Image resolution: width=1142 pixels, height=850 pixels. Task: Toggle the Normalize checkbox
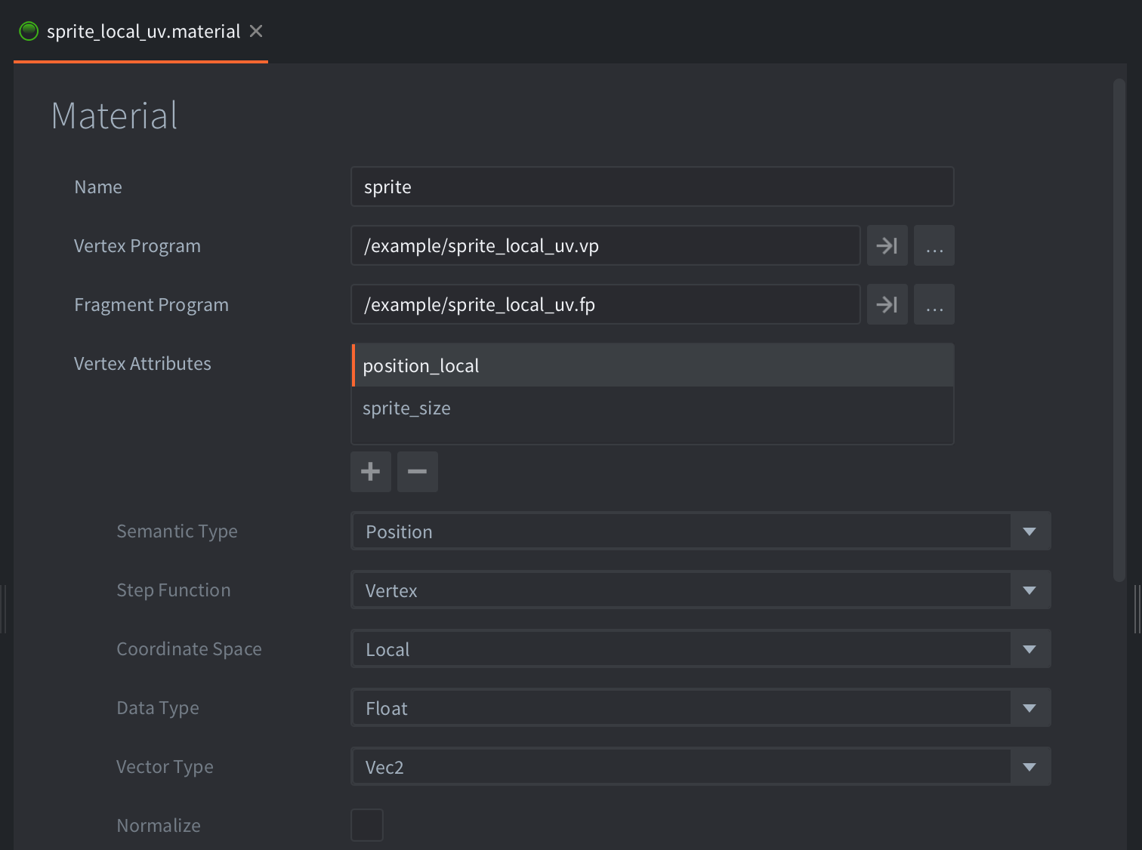point(367,825)
